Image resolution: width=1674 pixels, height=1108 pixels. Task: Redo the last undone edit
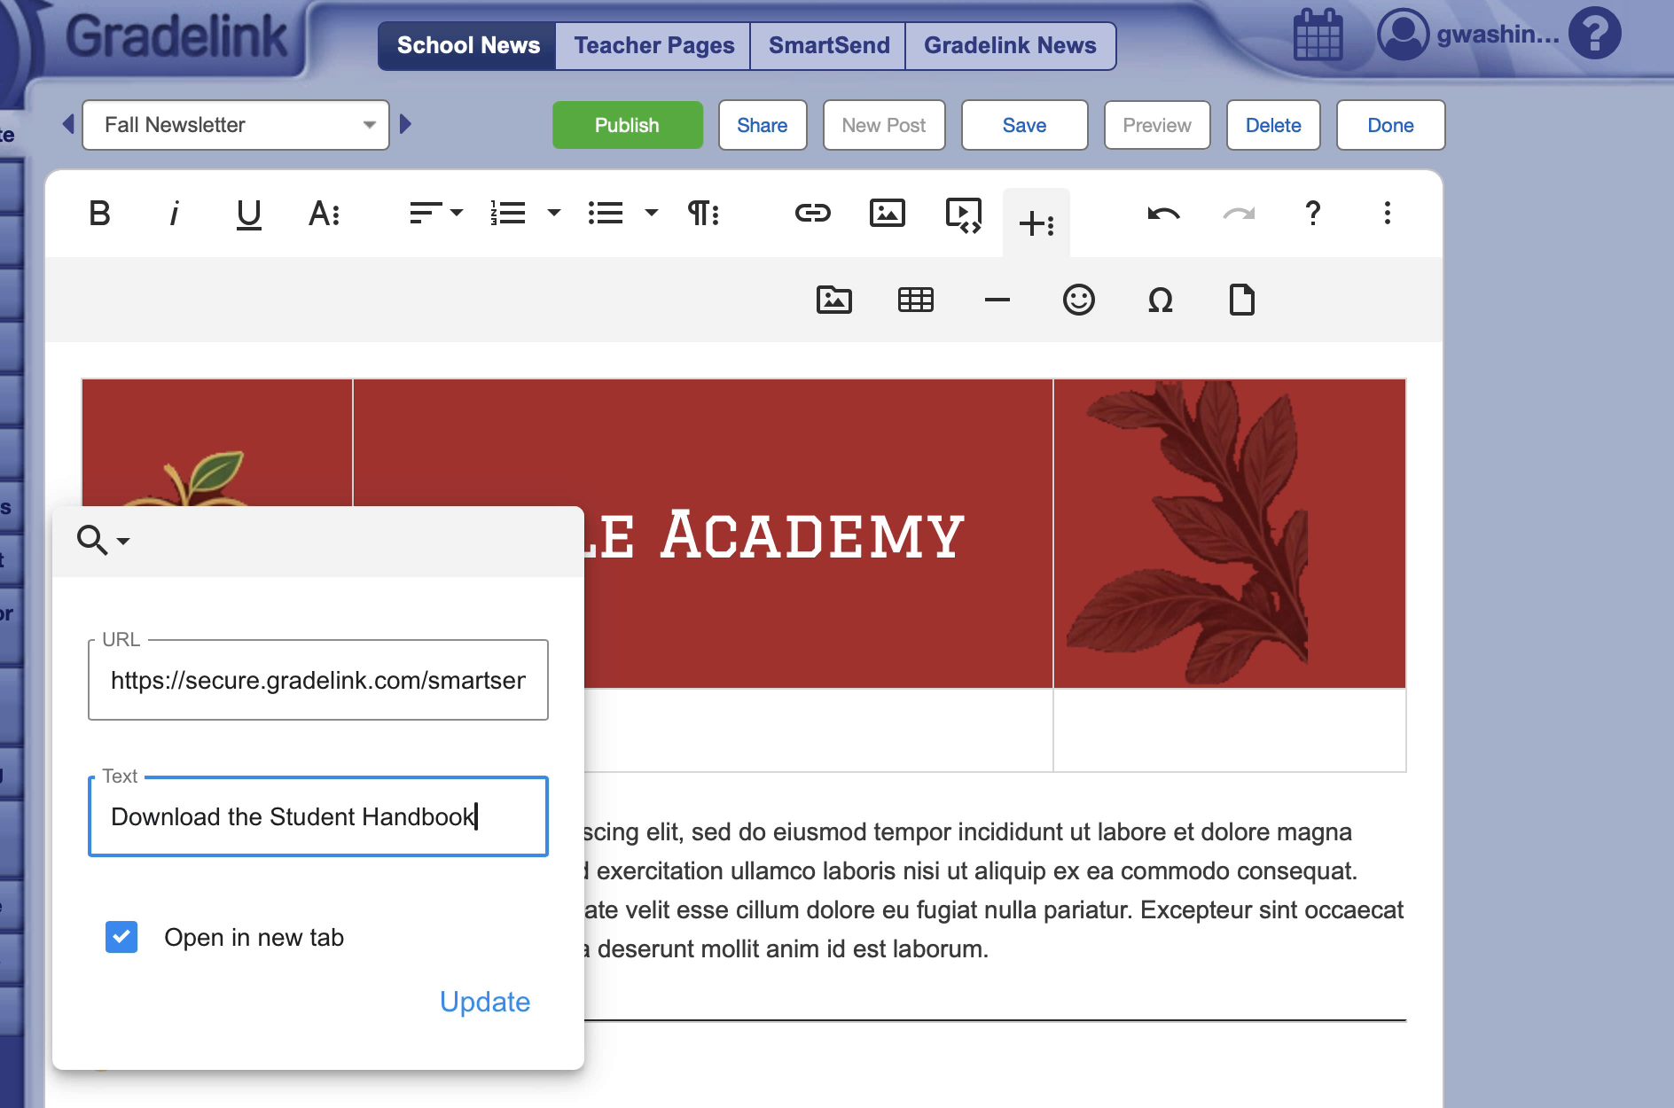1239,213
